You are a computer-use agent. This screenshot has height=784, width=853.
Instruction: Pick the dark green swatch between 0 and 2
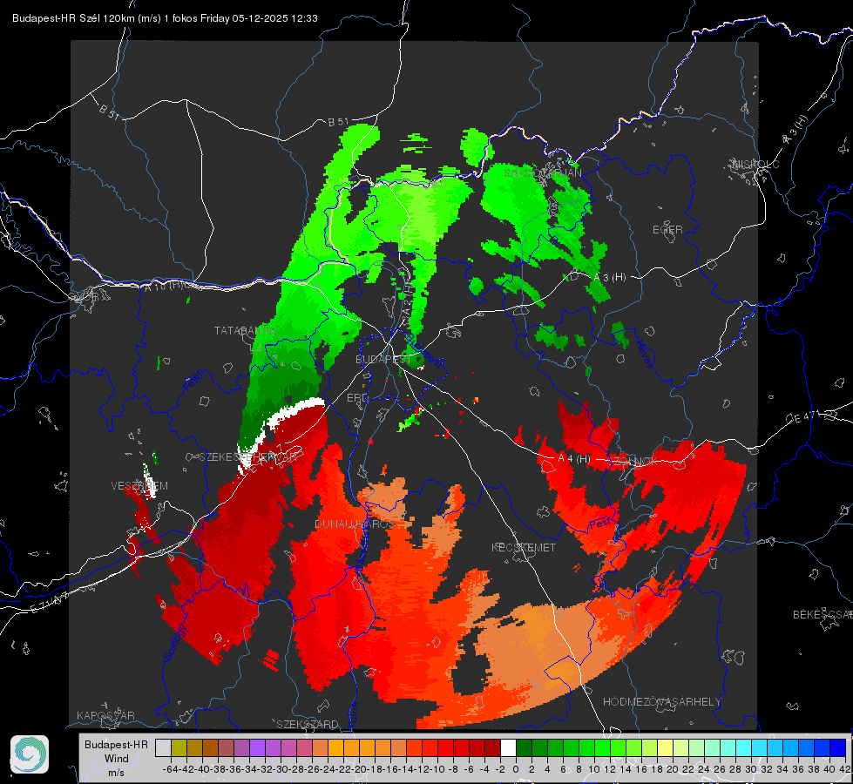click(524, 747)
